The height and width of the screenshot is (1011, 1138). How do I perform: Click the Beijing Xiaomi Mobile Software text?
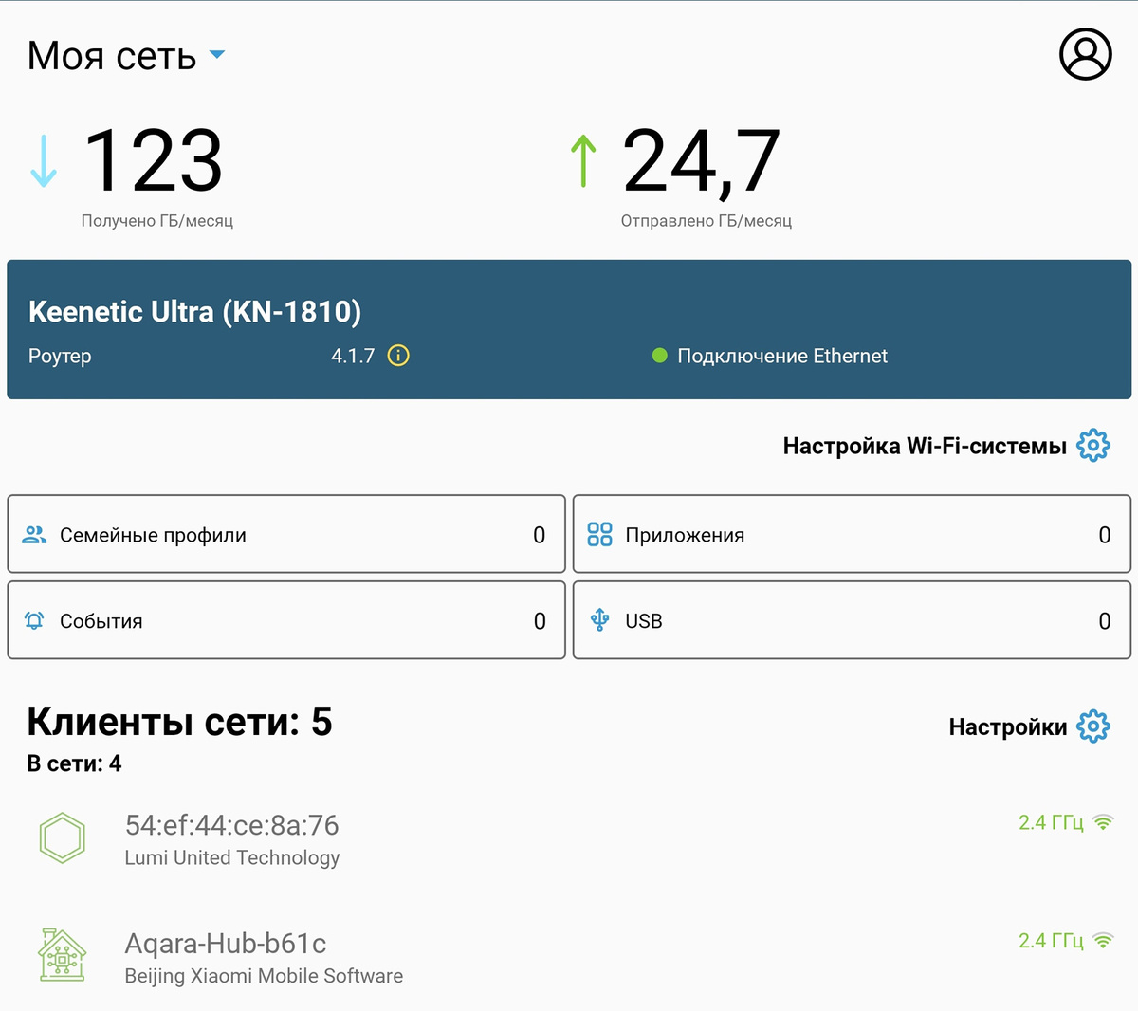tap(264, 976)
